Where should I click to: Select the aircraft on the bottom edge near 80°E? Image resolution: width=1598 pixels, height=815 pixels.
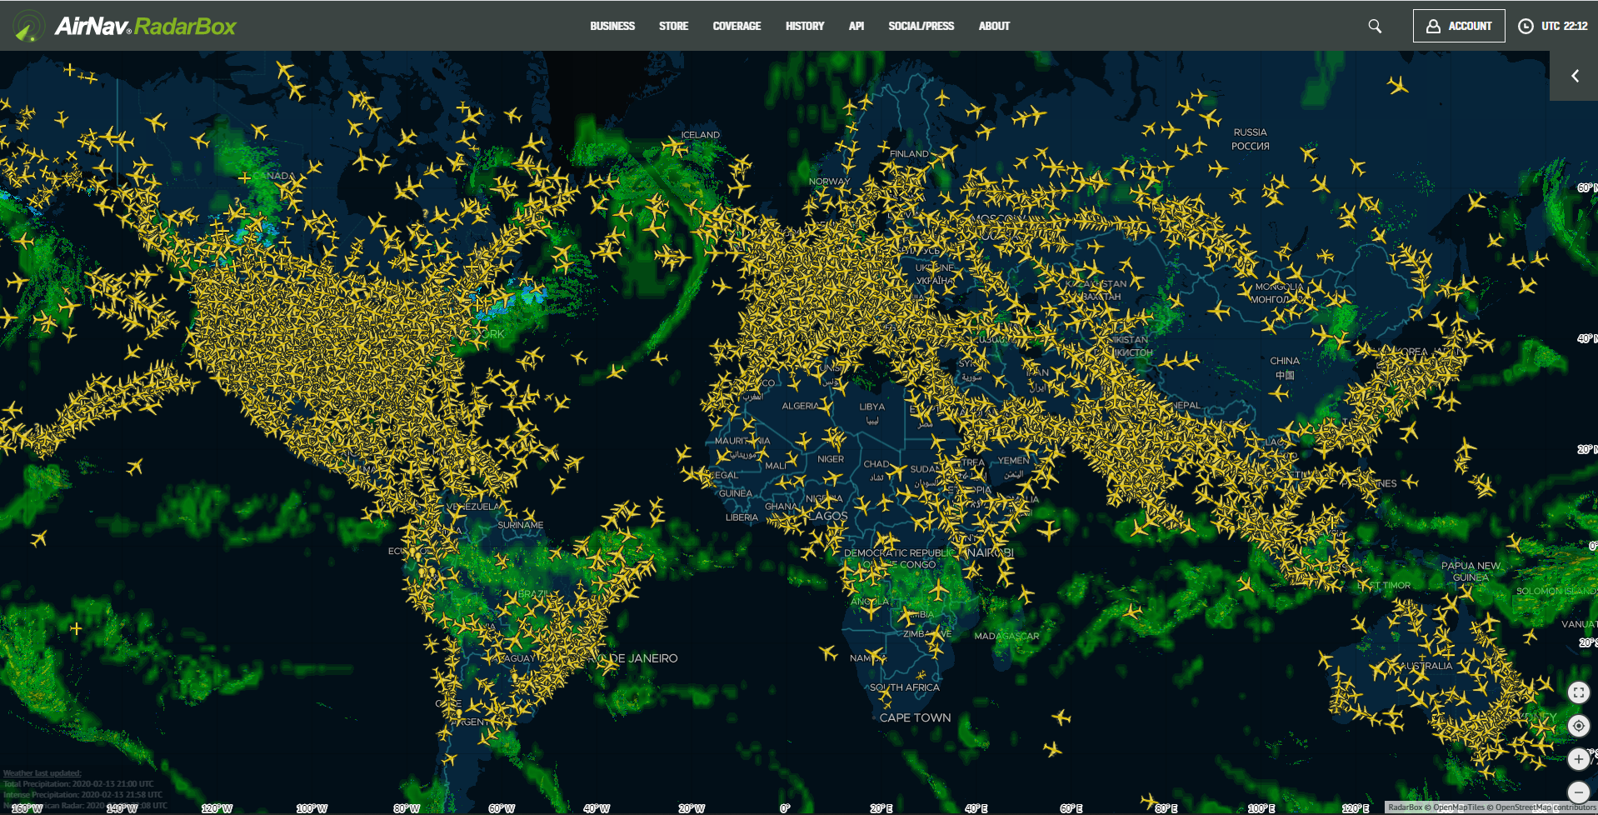coord(1150,802)
